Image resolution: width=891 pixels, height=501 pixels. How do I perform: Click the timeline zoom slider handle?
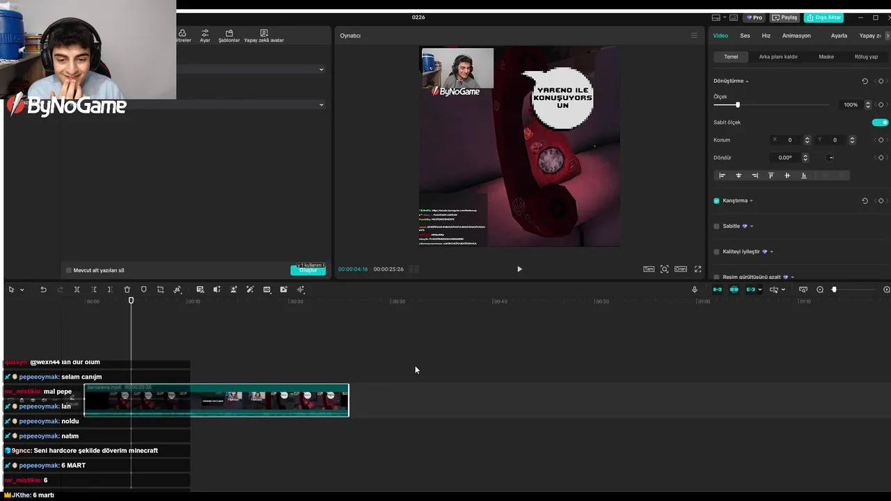click(x=834, y=289)
